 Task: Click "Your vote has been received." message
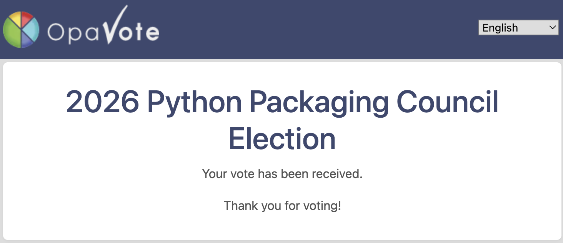(282, 174)
